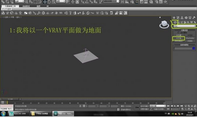
Task: Open the named selection sets dropdown
Action: 111,1
